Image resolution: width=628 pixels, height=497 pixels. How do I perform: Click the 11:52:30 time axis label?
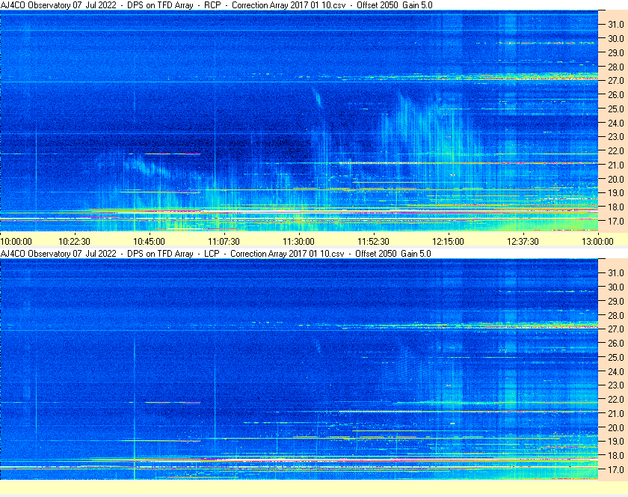pos(374,241)
